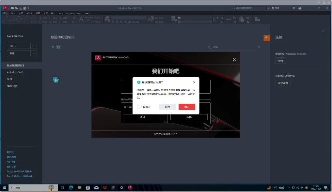This screenshot has width=332, height=192.
Task: Open the AutoCAD application menu (red A)
Action: [5, 8]
